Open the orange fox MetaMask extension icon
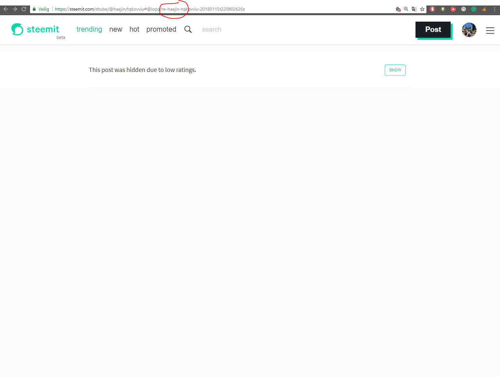The image size is (500, 377). tap(484, 9)
